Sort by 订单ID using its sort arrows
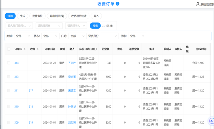This screenshot has width=214, height=129. click(x=25, y=49)
